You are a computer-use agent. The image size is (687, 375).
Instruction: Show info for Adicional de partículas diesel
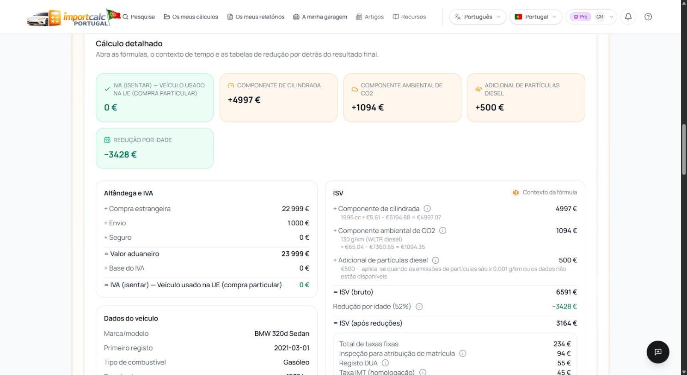(436, 260)
